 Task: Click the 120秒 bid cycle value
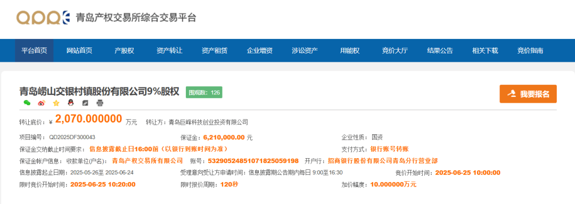click(x=229, y=184)
